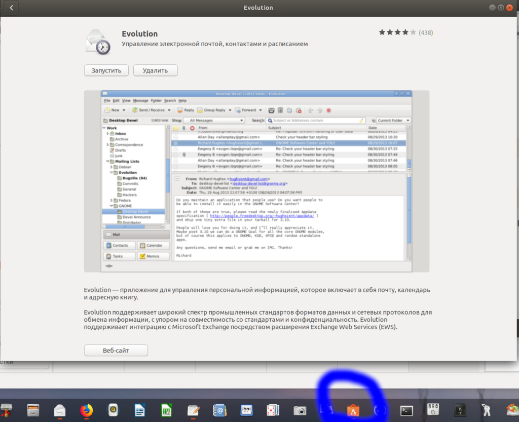
Task: Open the white envelope mail icon in dock
Action: point(60,410)
